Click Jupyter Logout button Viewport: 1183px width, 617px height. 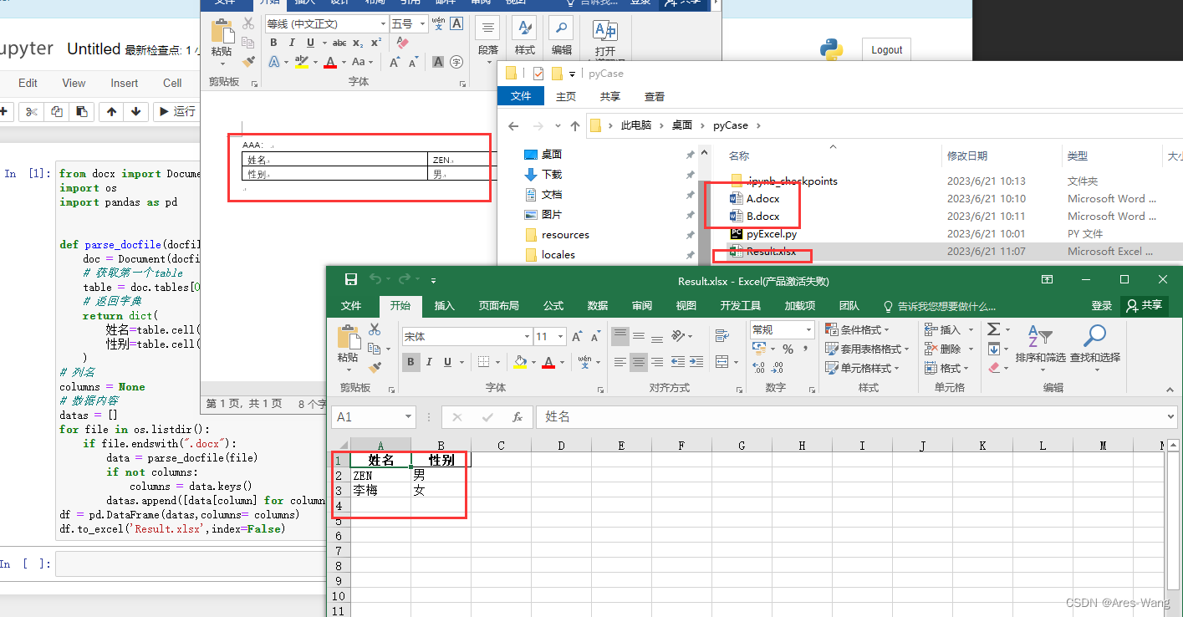(x=886, y=50)
